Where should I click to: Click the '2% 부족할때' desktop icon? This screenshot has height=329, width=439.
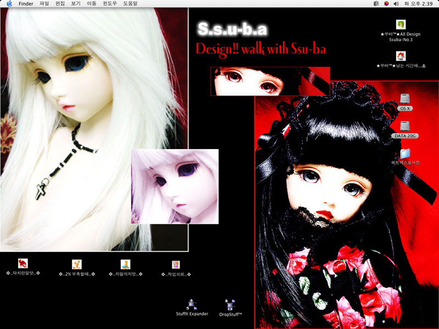tap(77, 264)
